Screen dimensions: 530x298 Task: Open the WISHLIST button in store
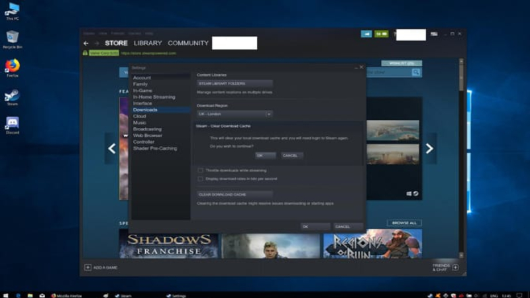(x=401, y=63)
